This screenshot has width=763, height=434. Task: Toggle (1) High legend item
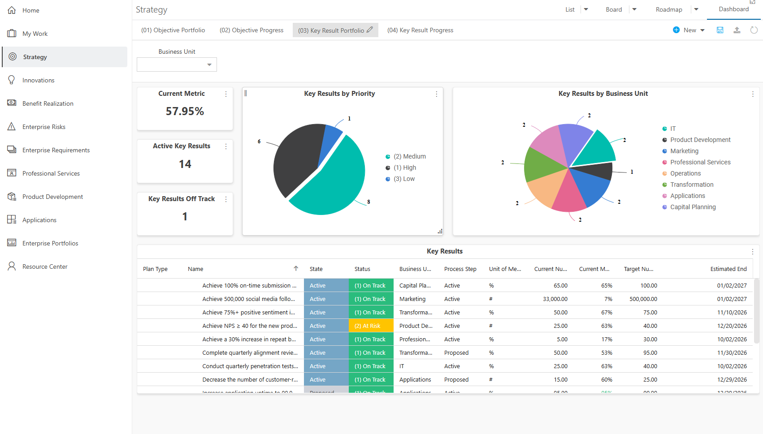pyautogui.click(x=401, y=168)
